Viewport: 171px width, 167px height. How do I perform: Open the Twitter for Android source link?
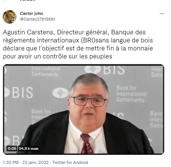click(x=70, y=162)
